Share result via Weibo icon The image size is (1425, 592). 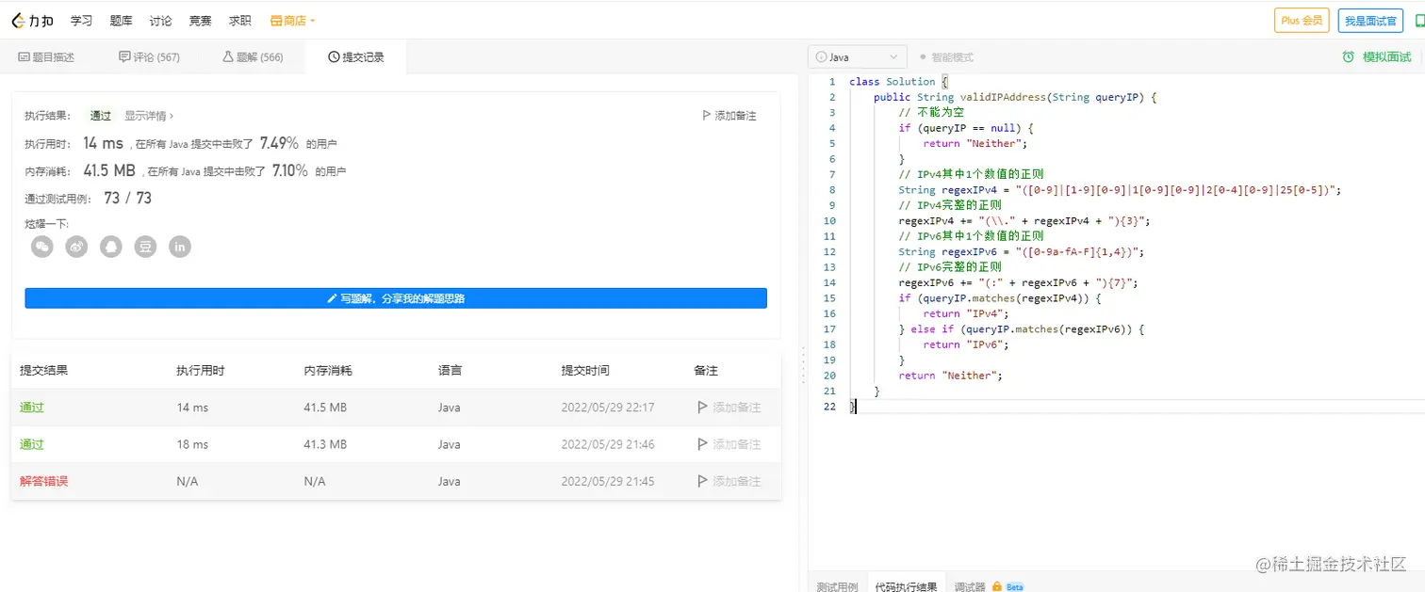point(76,247)
